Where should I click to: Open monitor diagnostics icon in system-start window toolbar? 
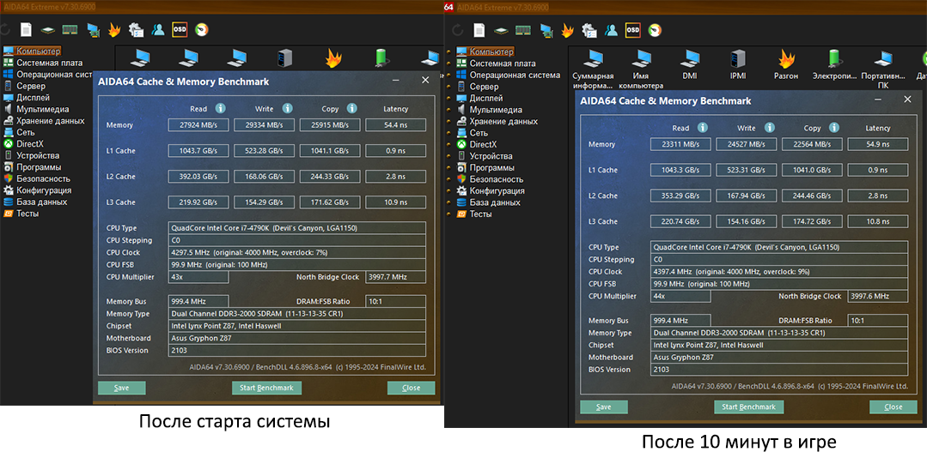pyautogui.click(x=93, y=29)
